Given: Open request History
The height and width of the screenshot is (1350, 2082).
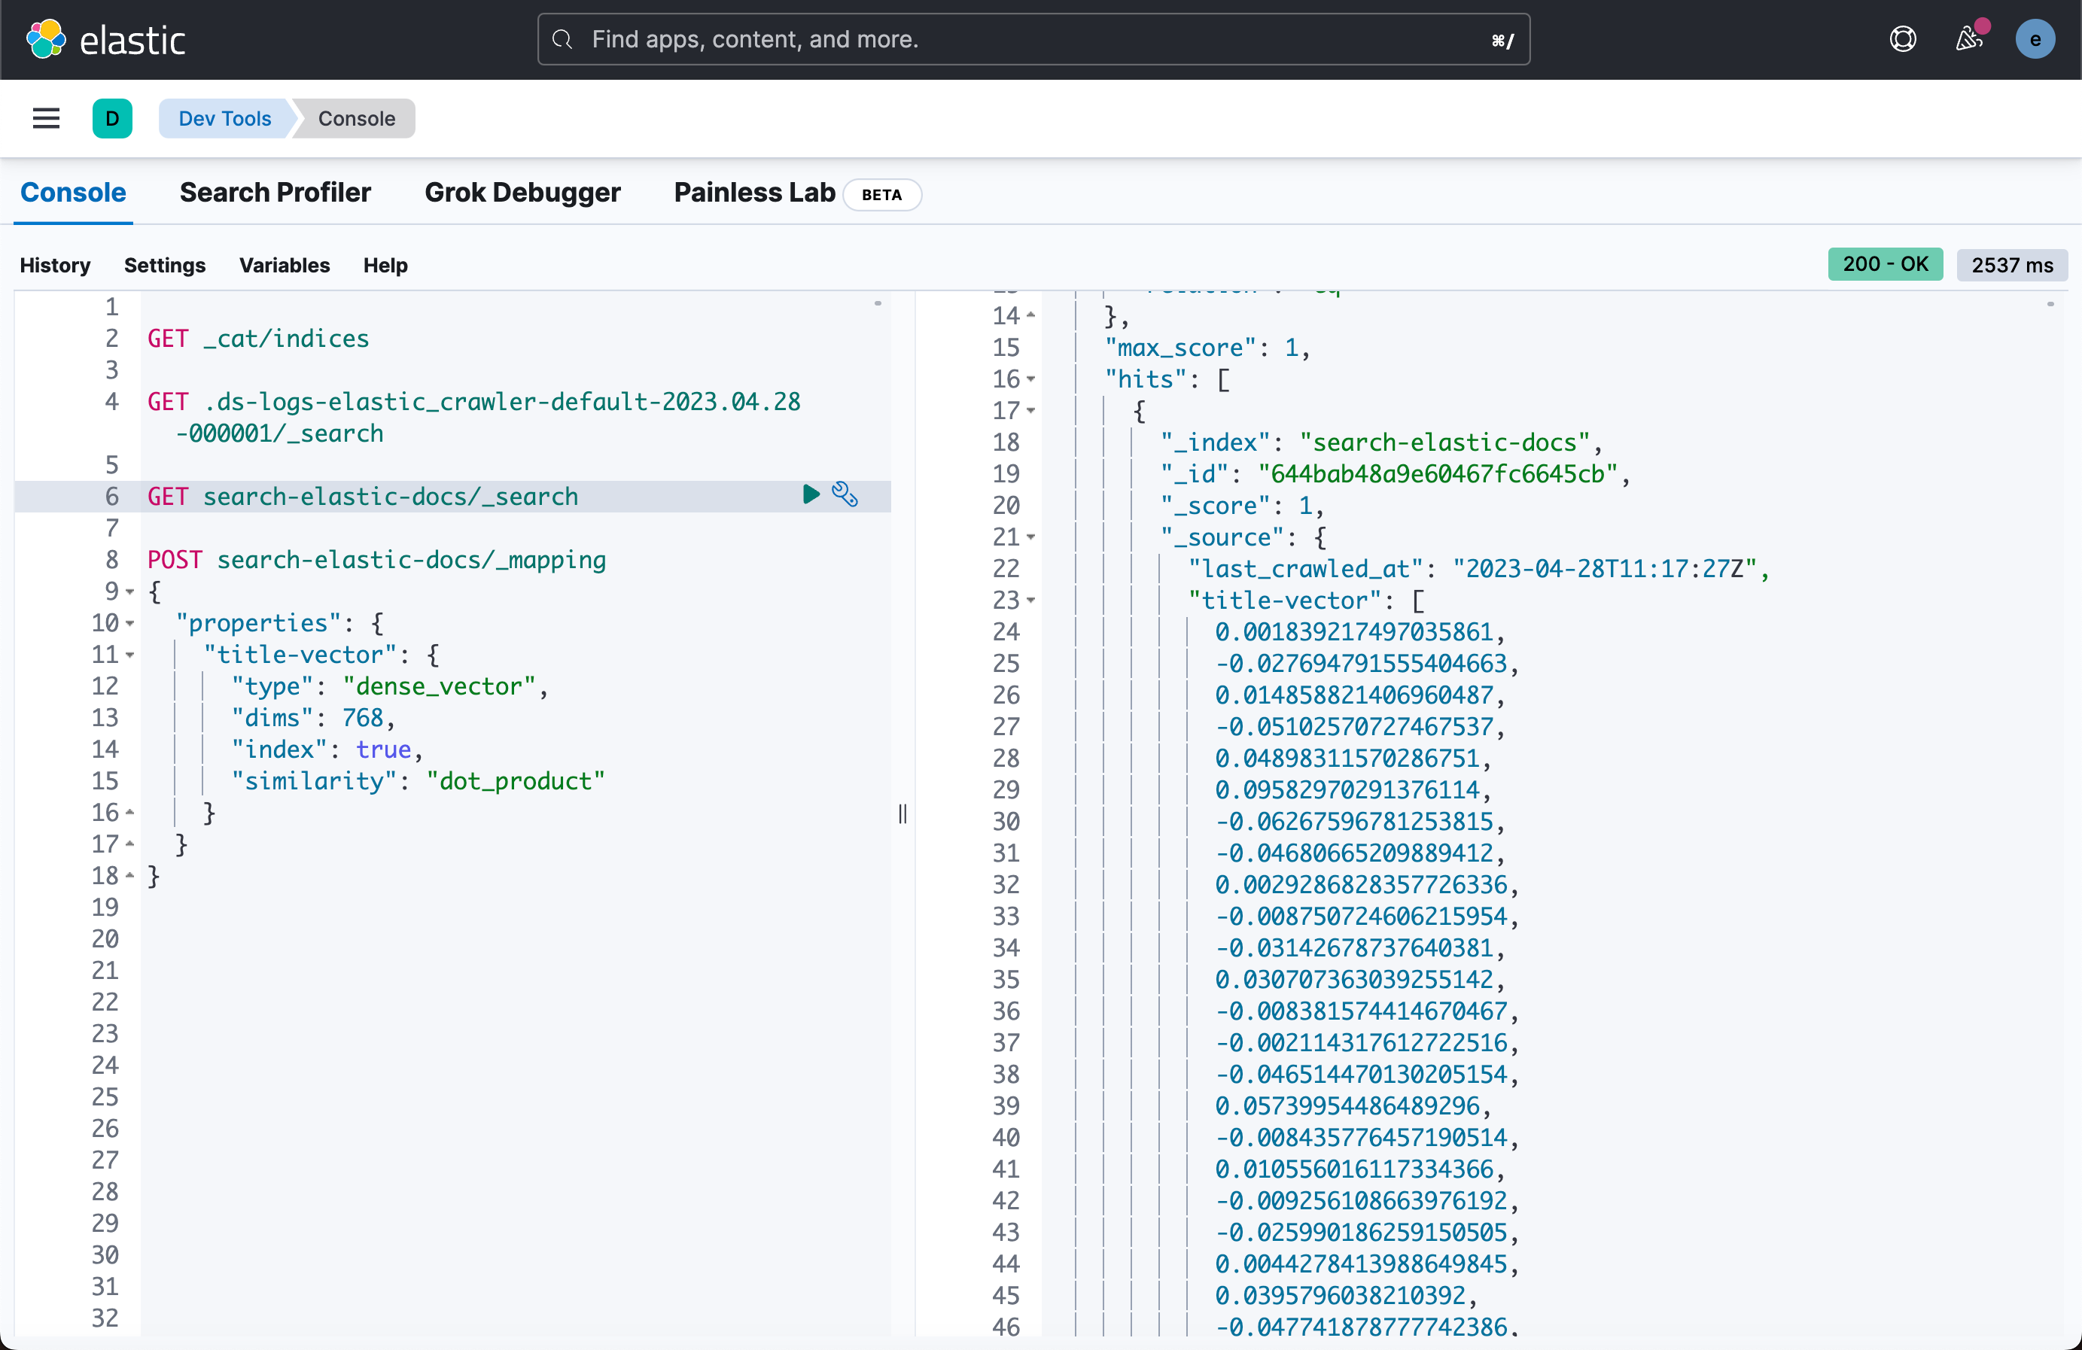Looking at the screenshot, I should click(55, 265).
